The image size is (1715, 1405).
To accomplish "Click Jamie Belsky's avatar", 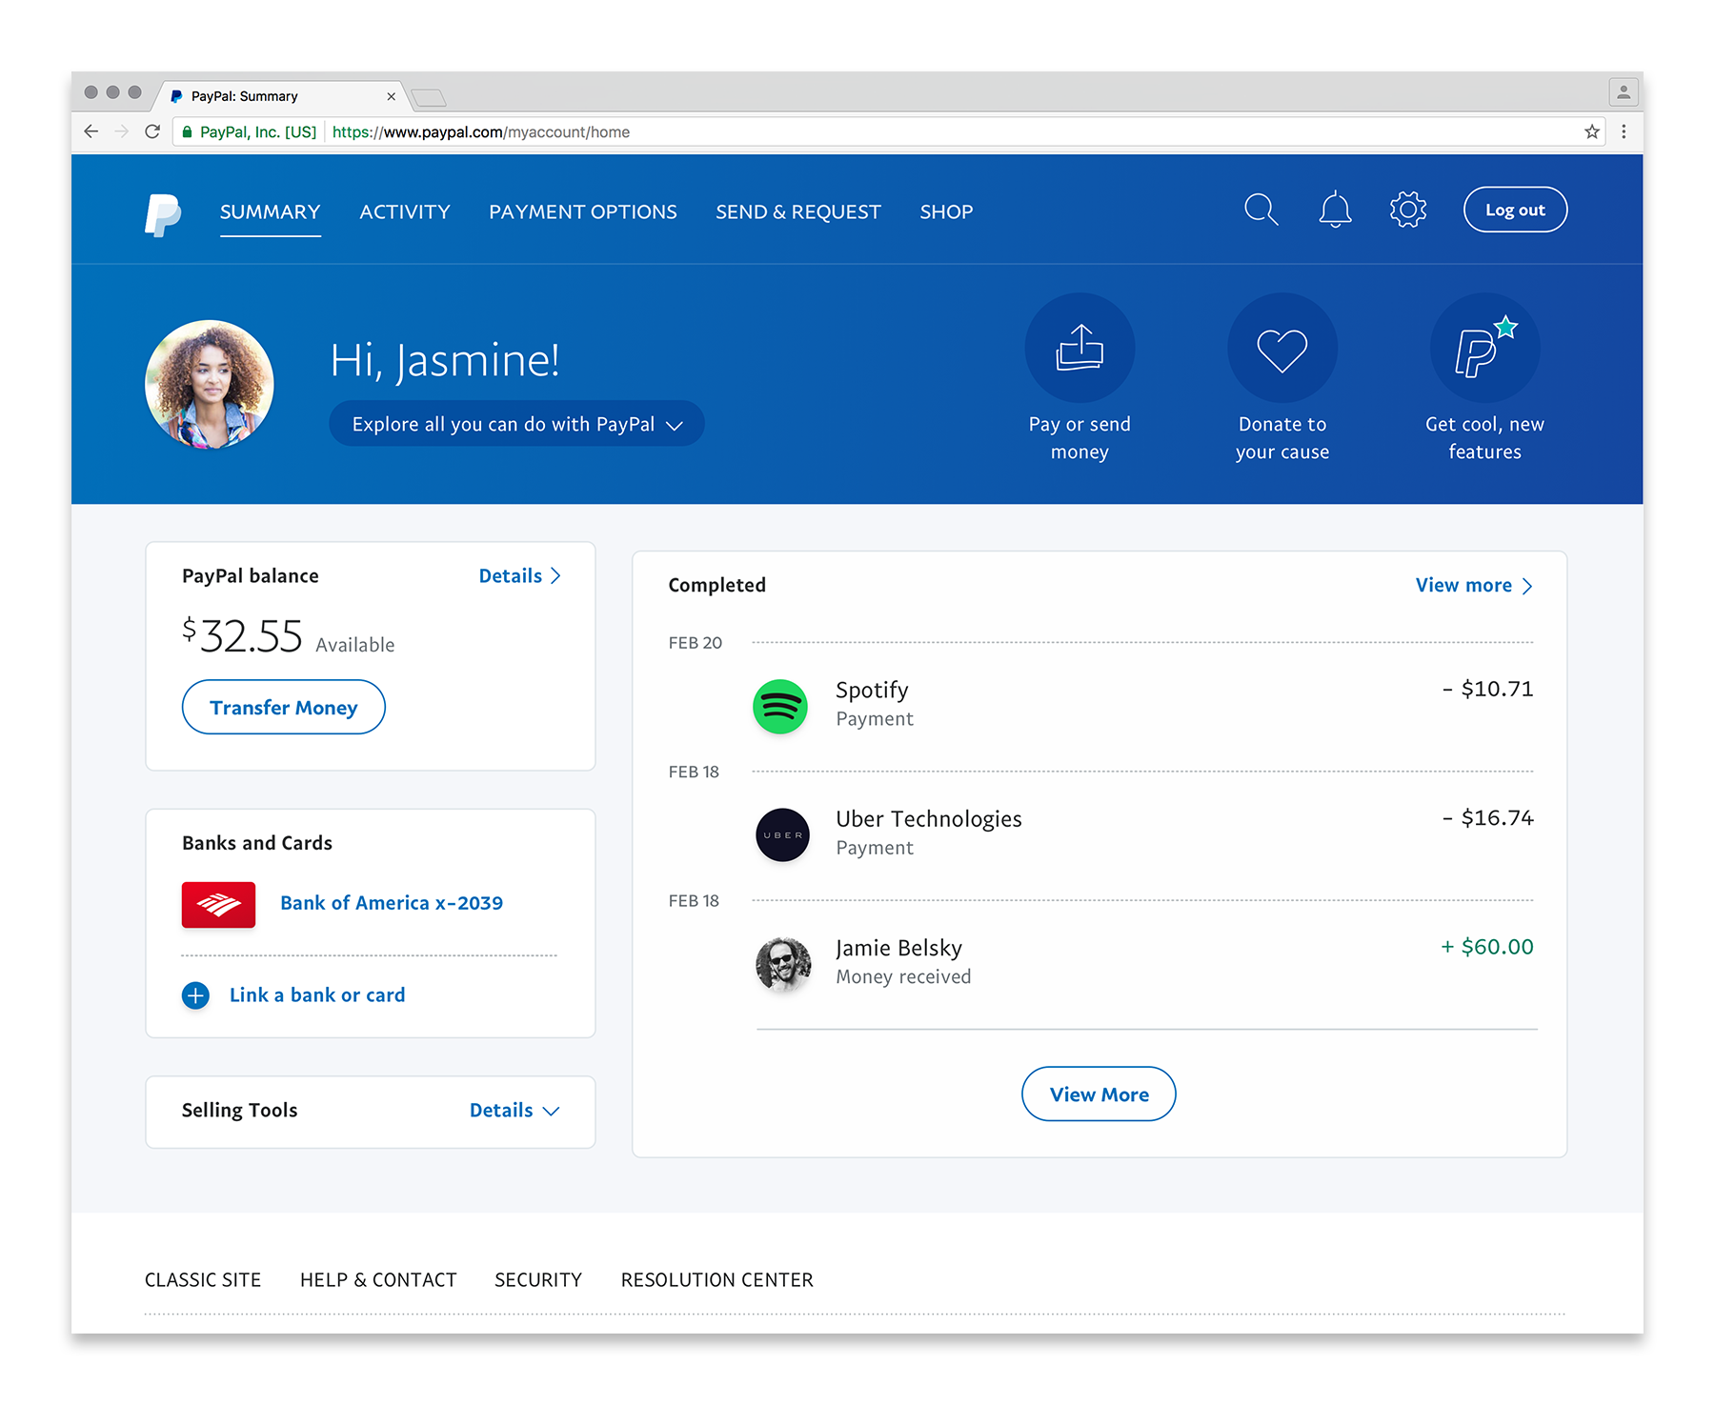I will click(783, 963).
